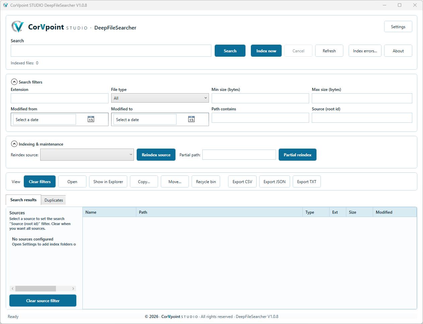The image size is (423, 324).
Task: Click Clear source filter button
Action: (43, 301)
